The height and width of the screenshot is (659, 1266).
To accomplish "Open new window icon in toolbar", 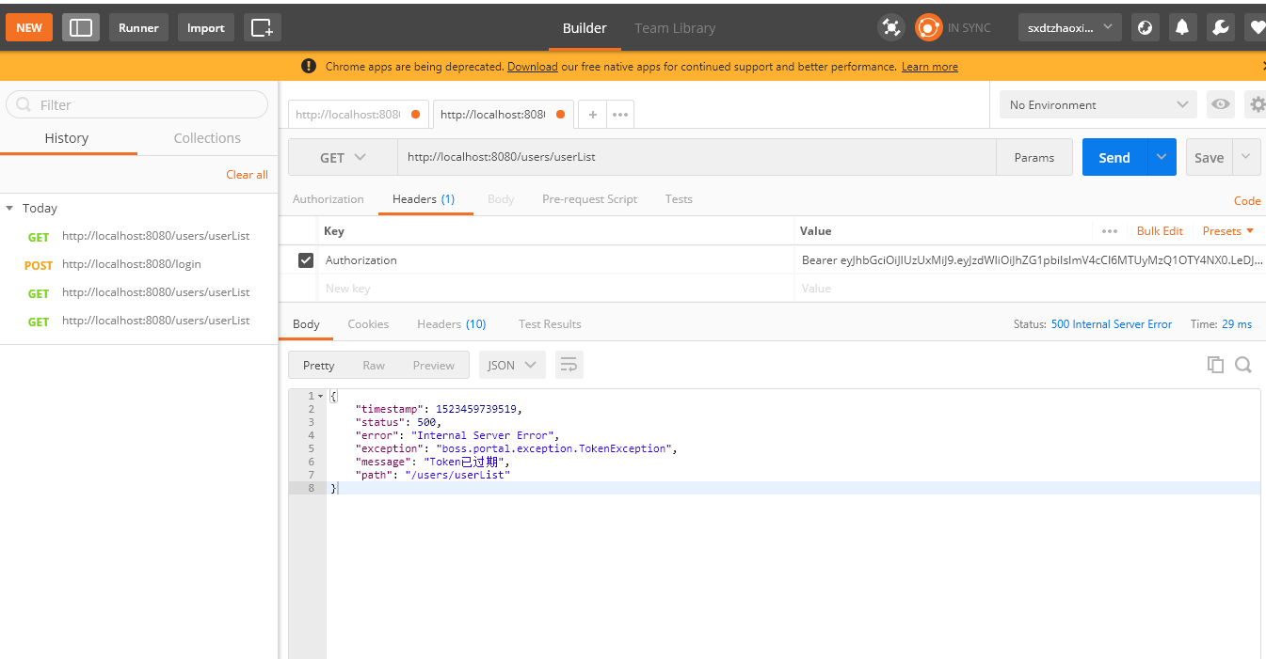I will [263, 27].
